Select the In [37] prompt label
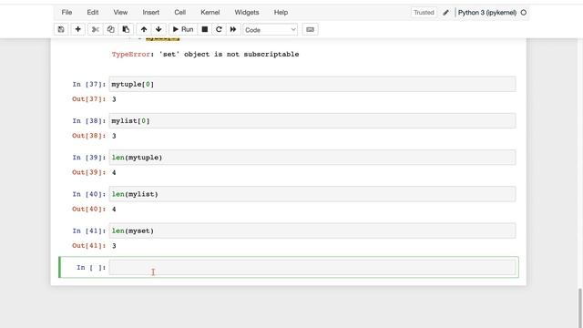The height and width of the screenshot is (328, 583). pos(89,84)
